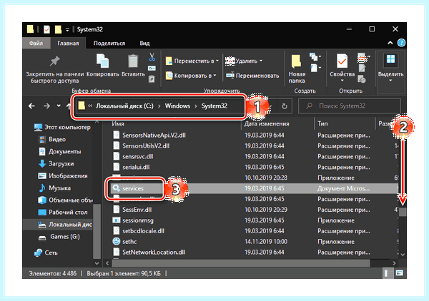This screenshot has width=429, height=301.
Task: Click properties checkmark in title bar
Action: pos(46,29)
